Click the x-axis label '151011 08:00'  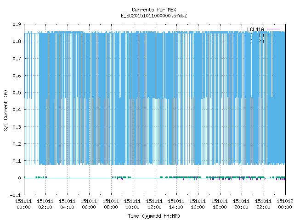pyautogui.click(x=111, y=204)
